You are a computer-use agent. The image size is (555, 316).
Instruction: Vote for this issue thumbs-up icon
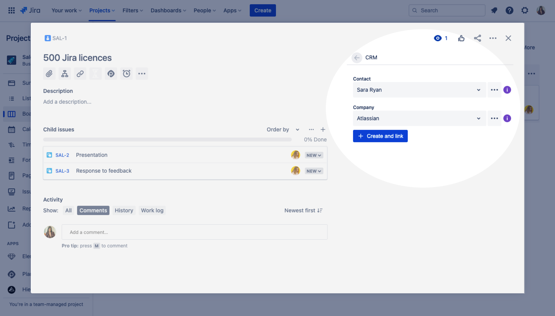pos(461,38)
